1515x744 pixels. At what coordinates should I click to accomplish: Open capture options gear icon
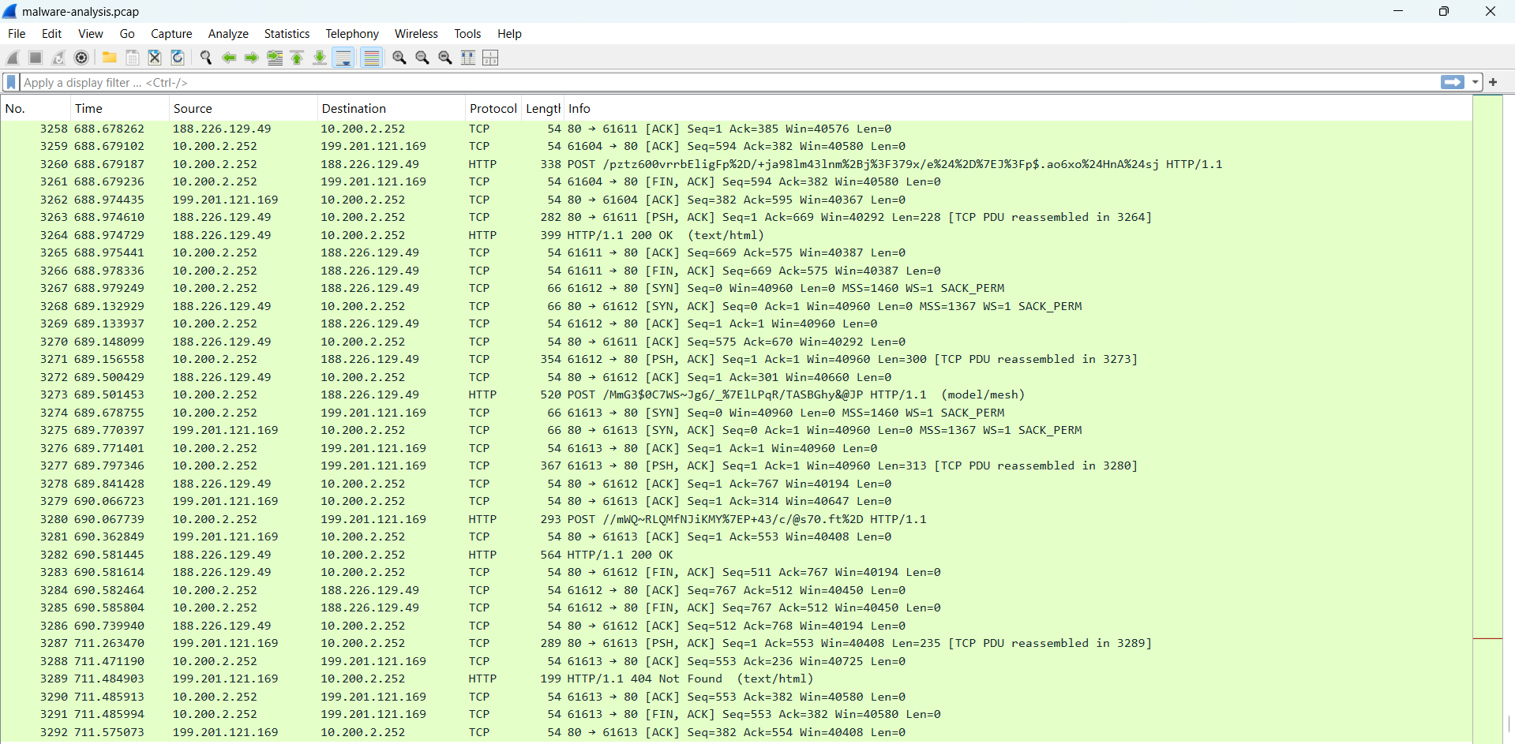tap(81, 58)
